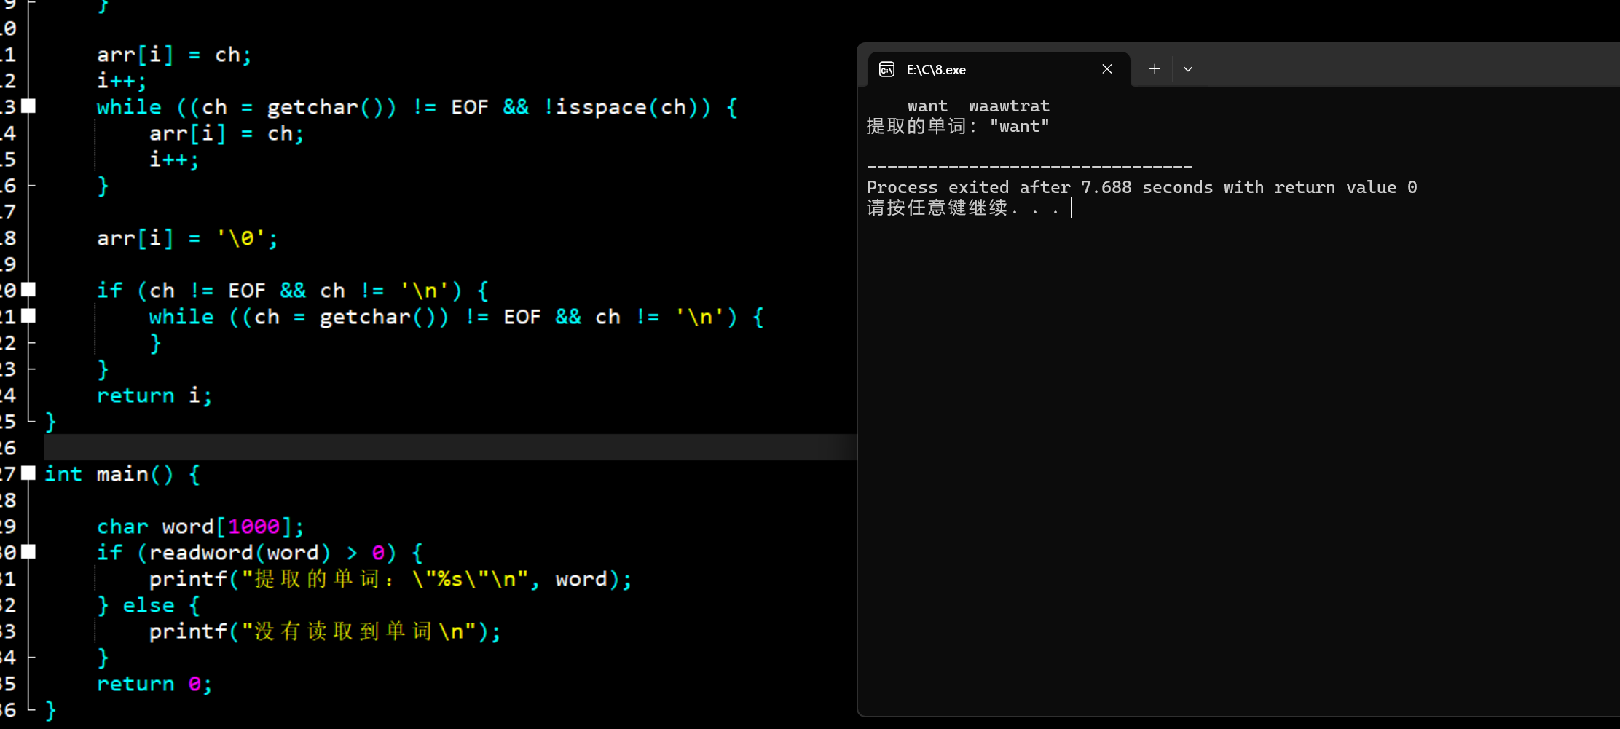Click the line if (ch != EOF && ch != '\n') {
The width and height of the screenshot is (1620, 729).
click(293, 291)
